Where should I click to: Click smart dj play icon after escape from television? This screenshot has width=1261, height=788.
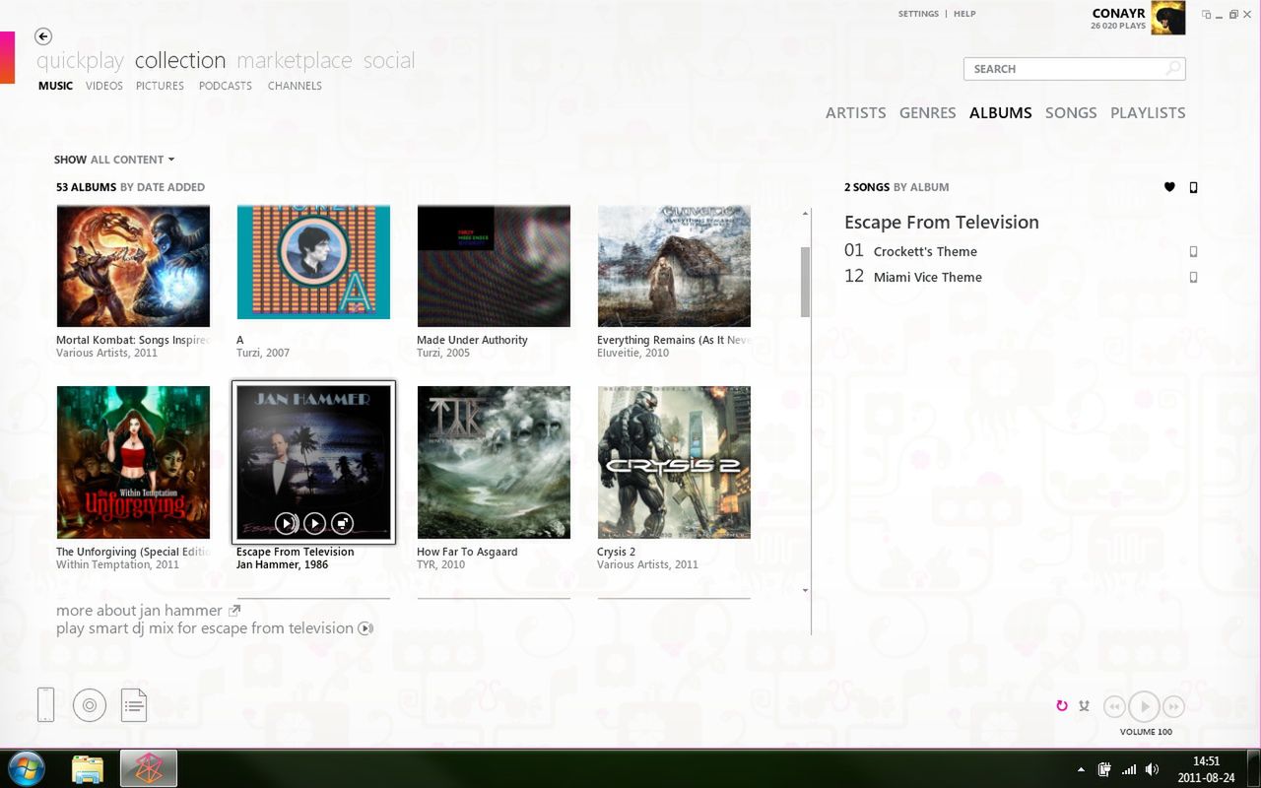tap(365, 628)
